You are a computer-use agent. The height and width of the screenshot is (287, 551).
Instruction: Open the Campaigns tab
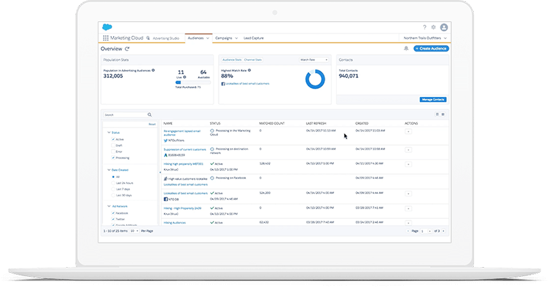pyautogui.click(x=226, y=38)
